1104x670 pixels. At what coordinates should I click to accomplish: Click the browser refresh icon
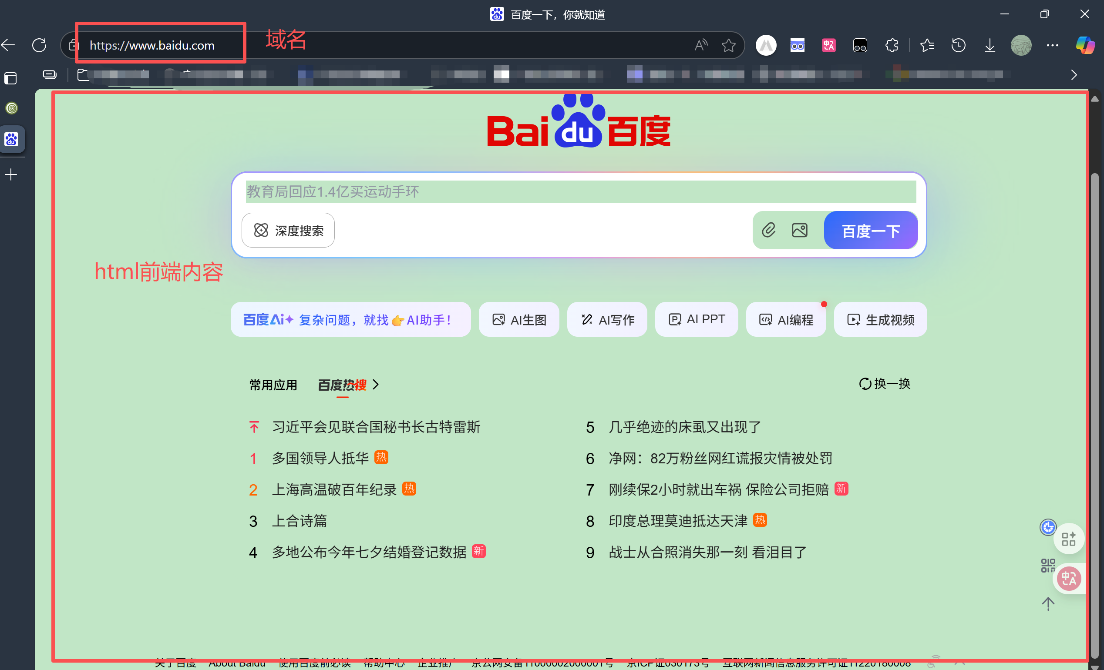(x=40, y=45)
